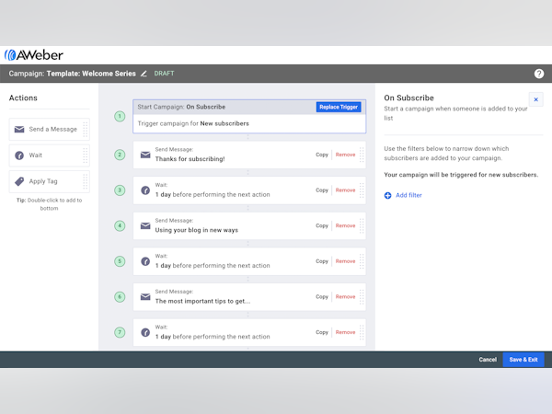
Task: Remove the Using your blog in new ways step
Action: 345,225
